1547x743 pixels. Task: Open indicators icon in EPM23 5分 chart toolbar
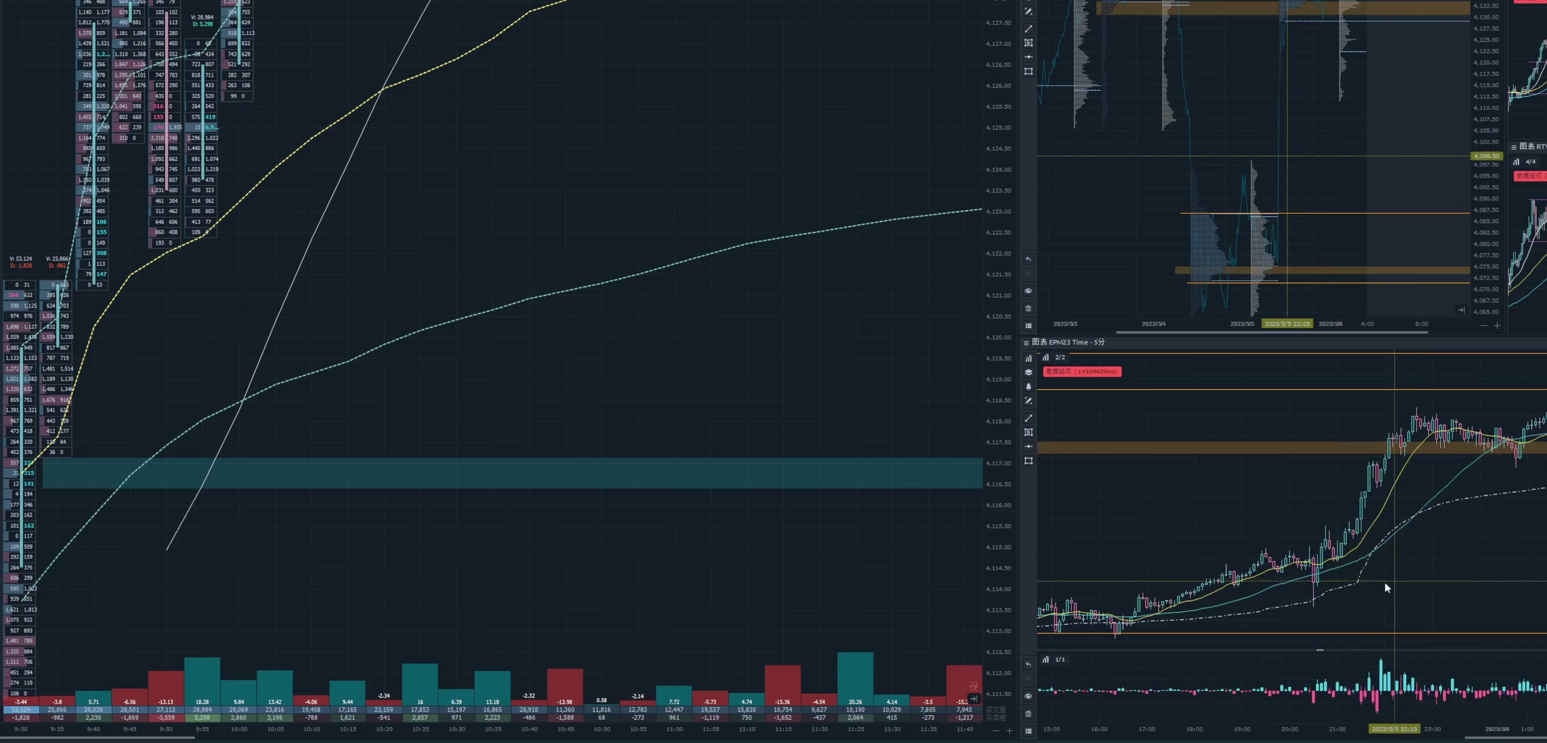coord(1028,359)
